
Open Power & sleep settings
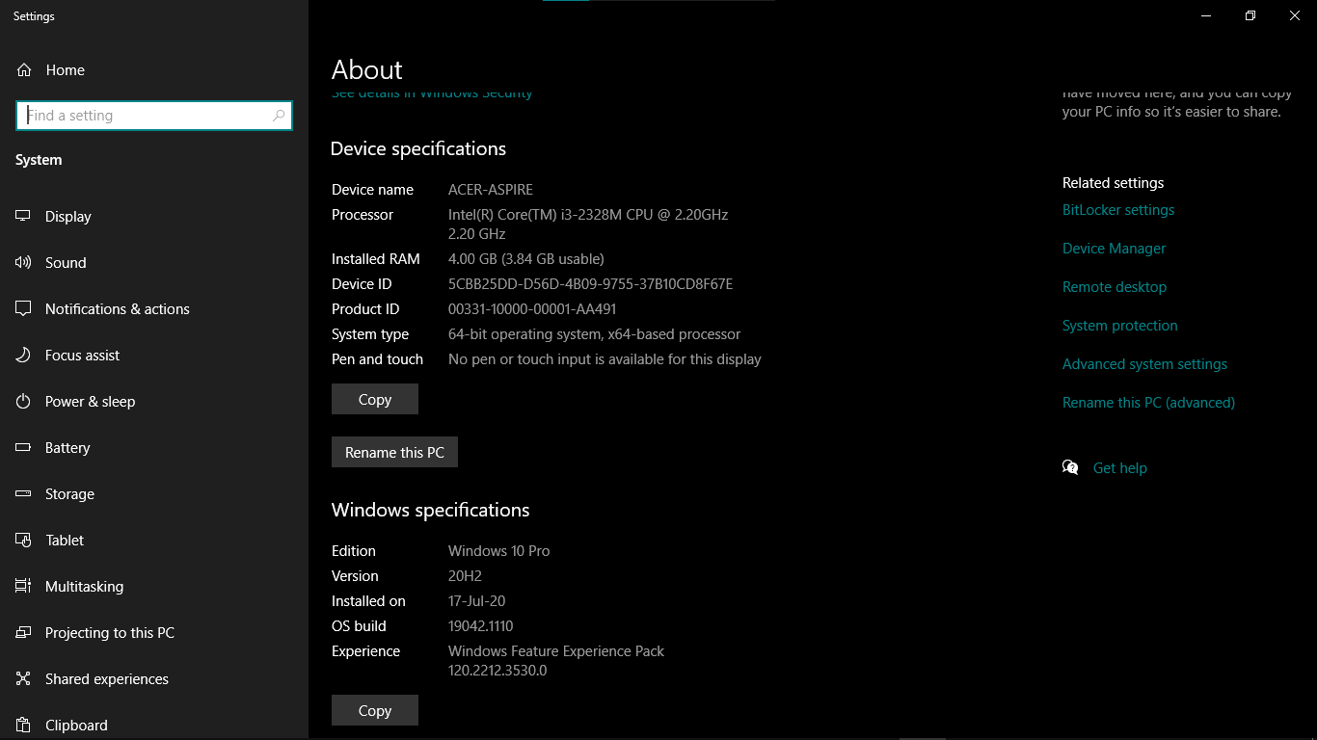(154, 401)
